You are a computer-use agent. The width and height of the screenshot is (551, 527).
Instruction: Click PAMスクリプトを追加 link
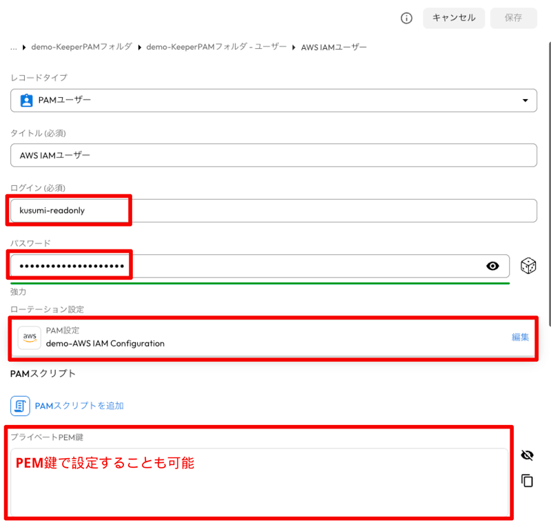pos(79,406)
